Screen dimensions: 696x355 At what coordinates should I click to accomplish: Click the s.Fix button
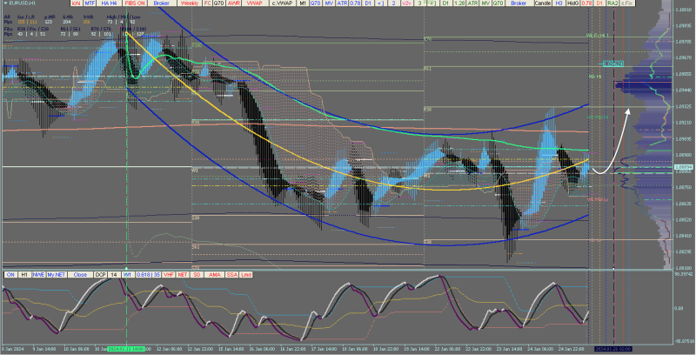click(626, 3)
